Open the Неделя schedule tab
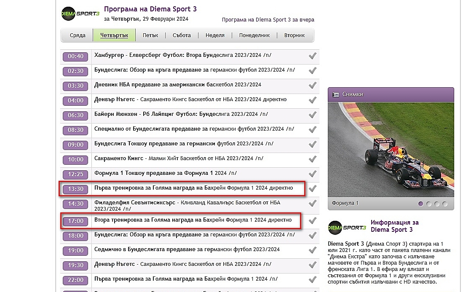 pos(215,35)
